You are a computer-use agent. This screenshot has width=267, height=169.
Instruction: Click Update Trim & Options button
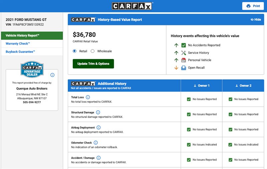[93, 64]
